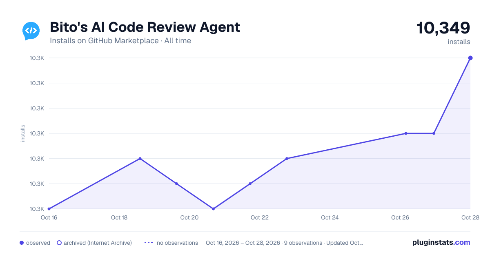The width and height of the screenshot is (490, 257).
Task: Click the no observations dashed line marker
Action: click(149, 243)
